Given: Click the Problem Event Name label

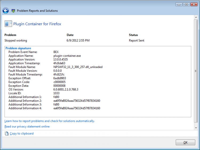Looking at the screenshot, I should [23, 52].
